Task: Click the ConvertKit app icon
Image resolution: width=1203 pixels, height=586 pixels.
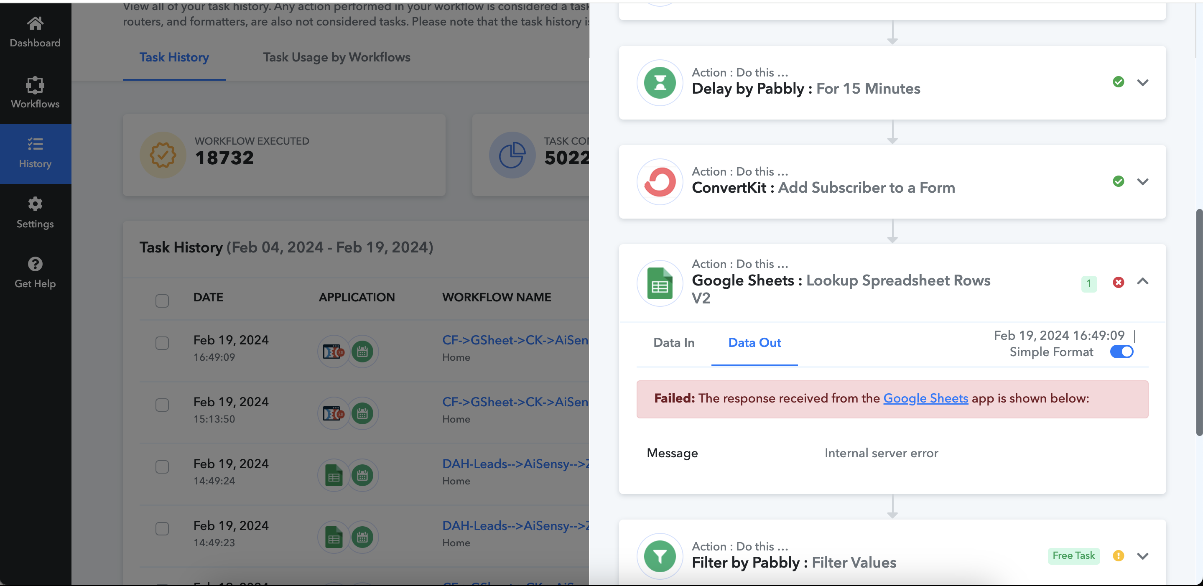Action: tap(660, 182)
